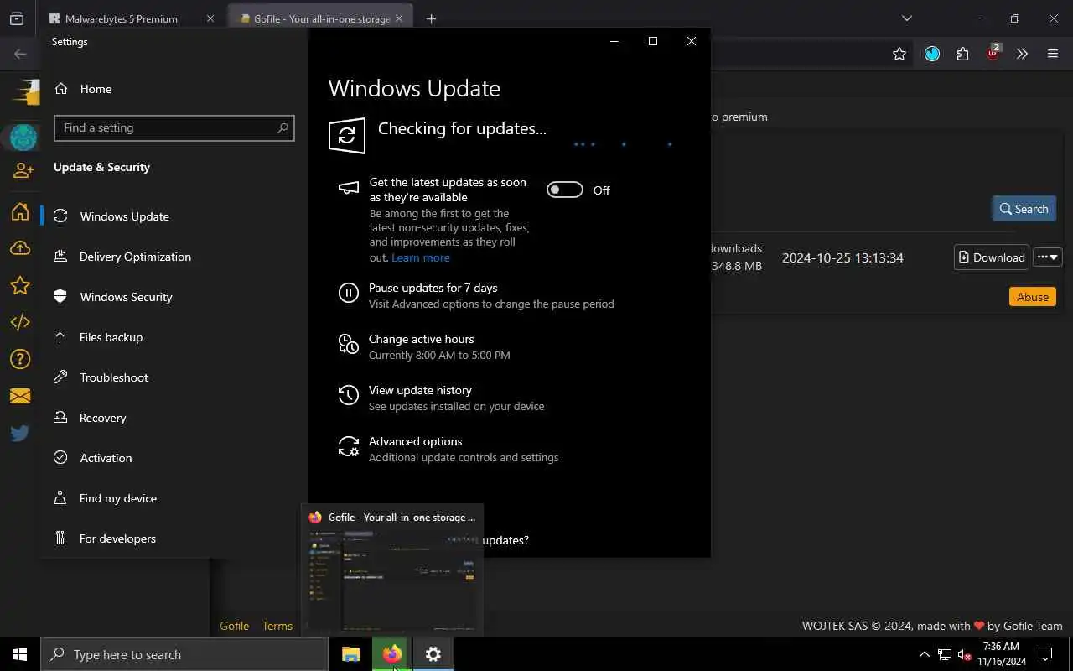Show hidden system tray icons
Screen dimensions: 1073x671
925,654
